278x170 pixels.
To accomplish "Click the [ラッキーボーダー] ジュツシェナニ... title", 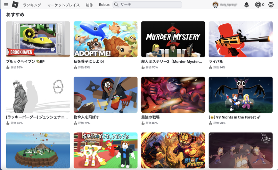I will 37,117.
